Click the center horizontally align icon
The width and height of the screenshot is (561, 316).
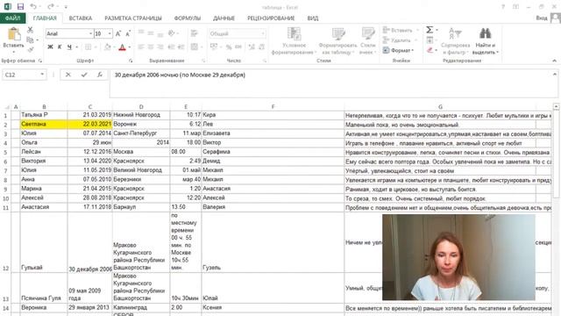click(151, 47)
